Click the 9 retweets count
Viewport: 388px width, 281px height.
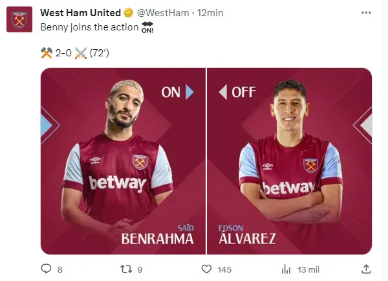coord(140,269)
